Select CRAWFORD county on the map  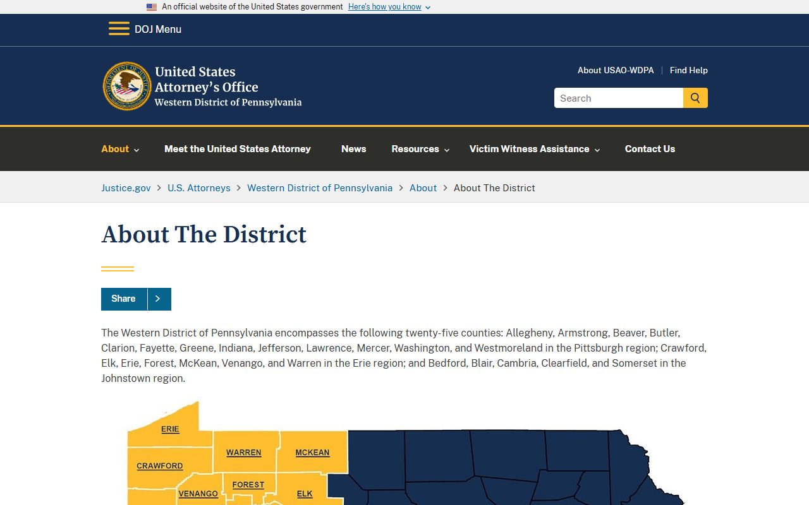160,466
